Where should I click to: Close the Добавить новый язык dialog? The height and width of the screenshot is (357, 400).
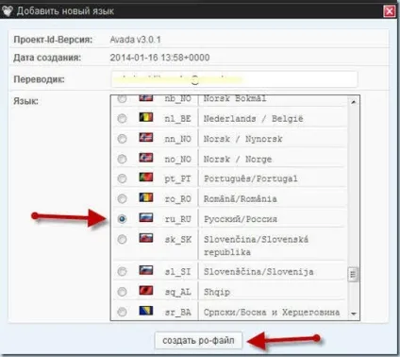tap(390, 11)
